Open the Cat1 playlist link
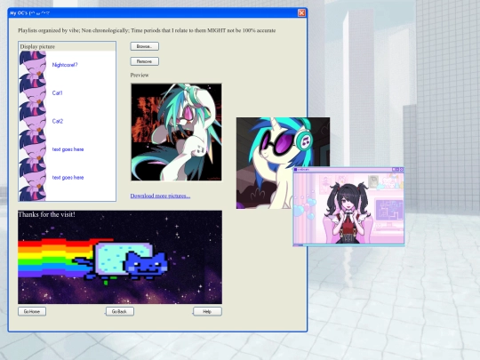Viewport: 480px width, 360px height. pyautogui.click(x=57, y=92)
